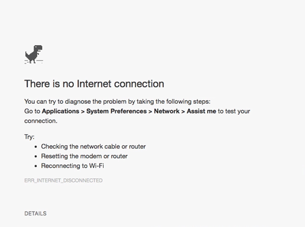Click bullet point before 'Checking the network cable'
305x227 pixels.
pyautogui.click(x=36, y=146)
